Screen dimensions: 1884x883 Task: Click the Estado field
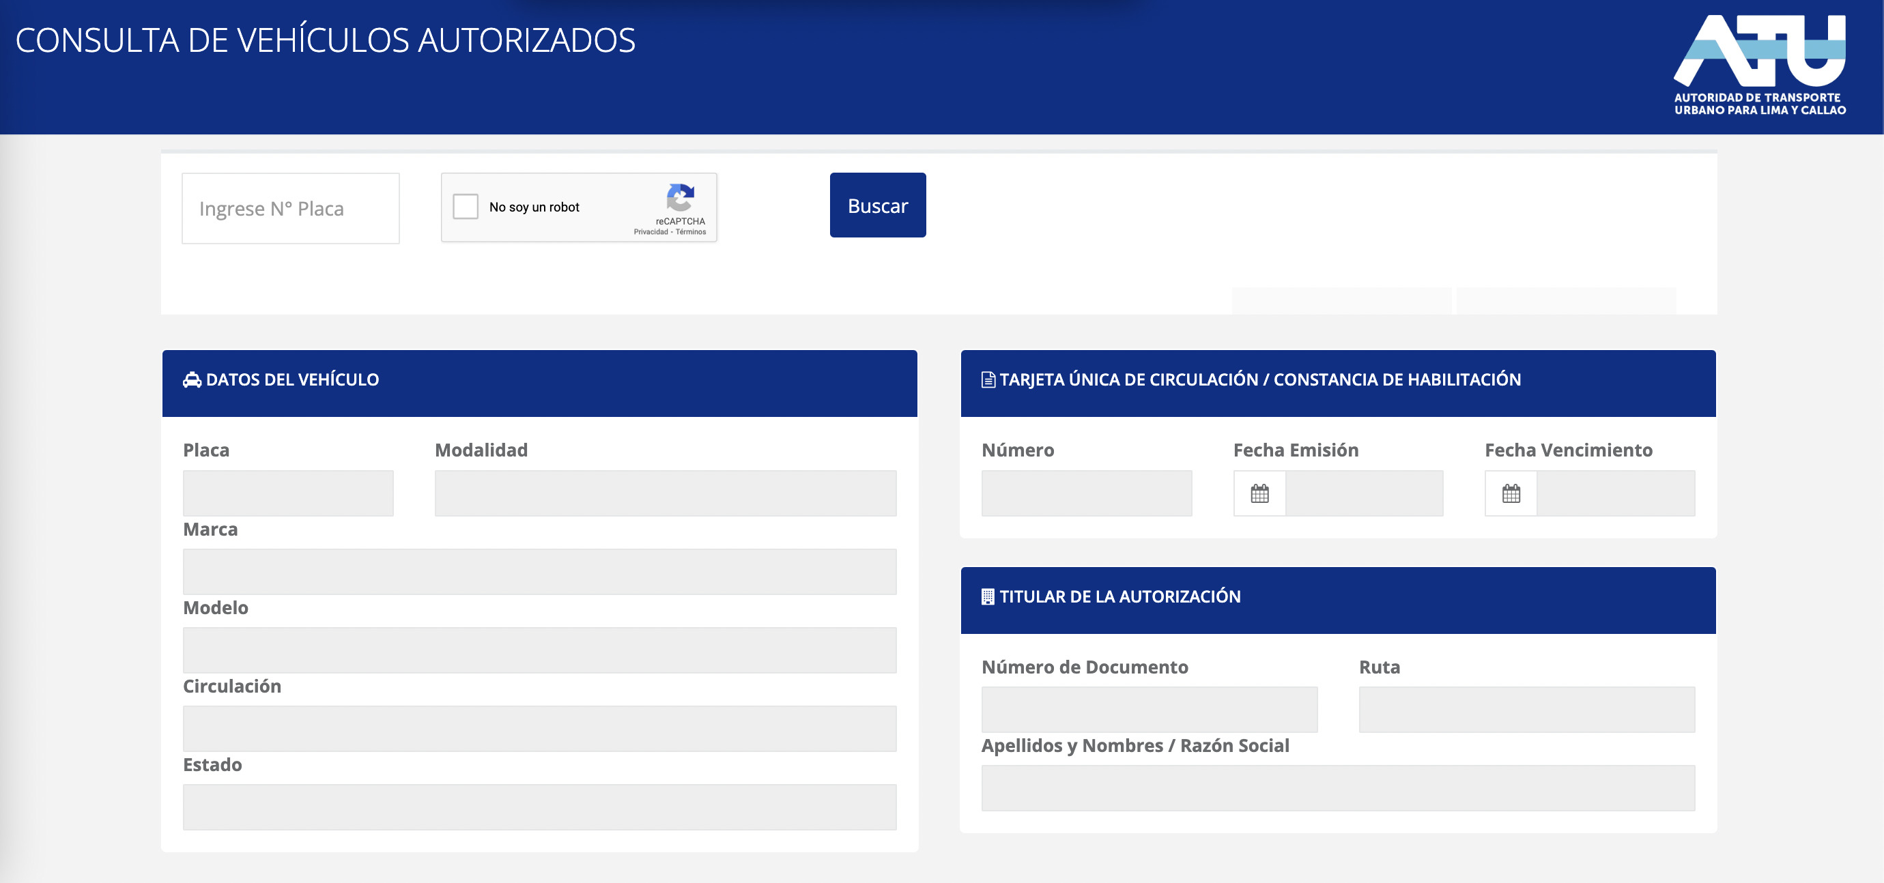coord(539,807)
